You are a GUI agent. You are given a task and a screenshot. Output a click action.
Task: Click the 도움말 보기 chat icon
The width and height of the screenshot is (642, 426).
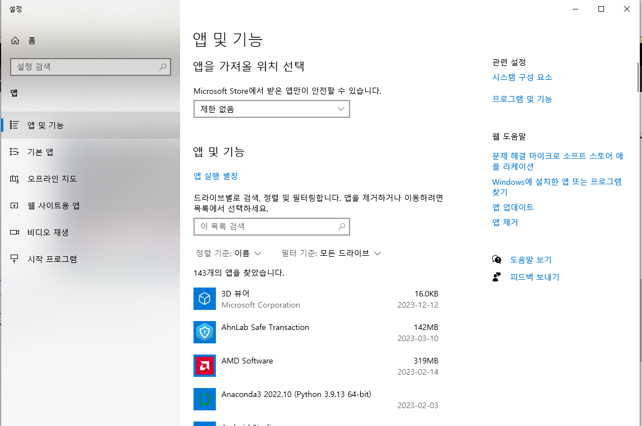[x=497, y=260]
